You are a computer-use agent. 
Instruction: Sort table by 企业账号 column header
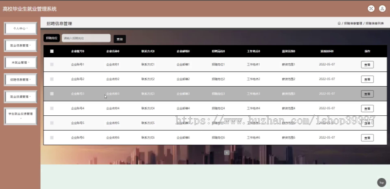point(78,51)
